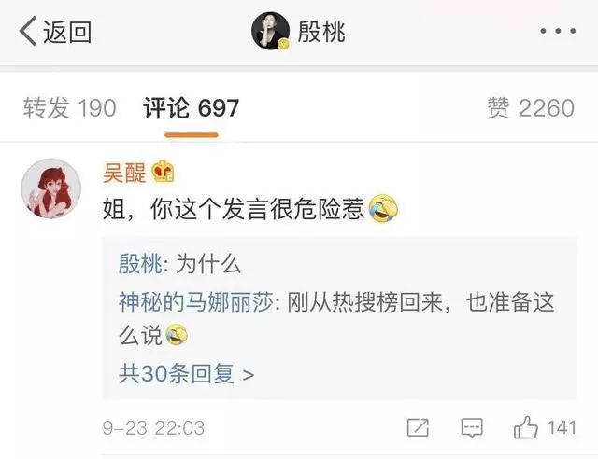Tap the repost share icon on comment
Image resolution: width=598 pixels, height=459 pixels.
pos(418,427)
